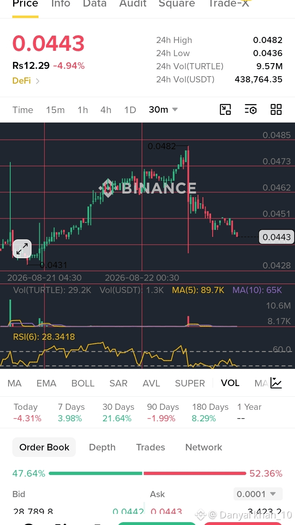Click the MA(10): 65K label
295x525 pixels.
coord(257,290)
